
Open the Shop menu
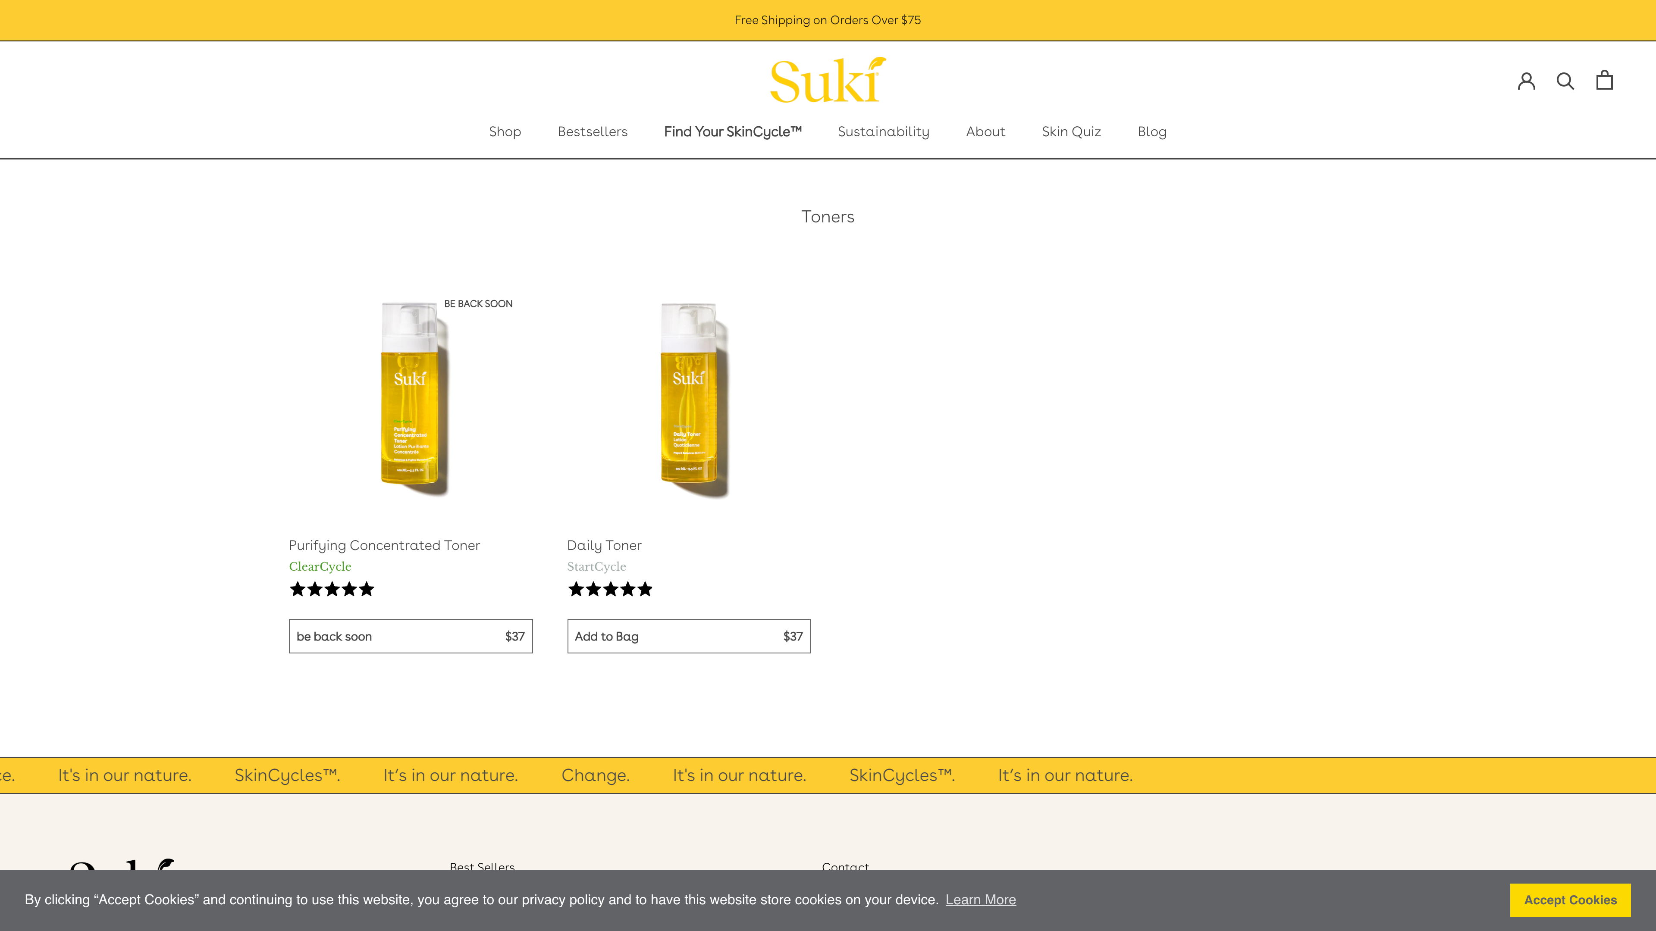pos(505,132)
